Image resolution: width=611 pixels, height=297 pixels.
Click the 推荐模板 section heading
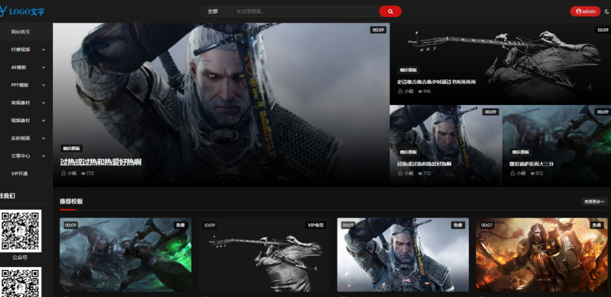(71, 201)
